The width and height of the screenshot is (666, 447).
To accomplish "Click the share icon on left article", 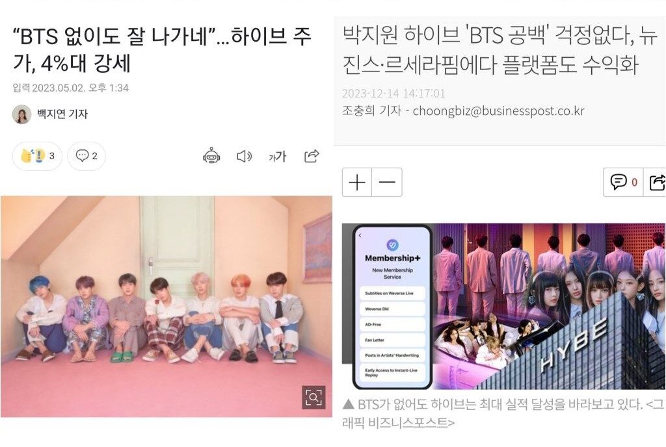I will [x=312, y=156].
